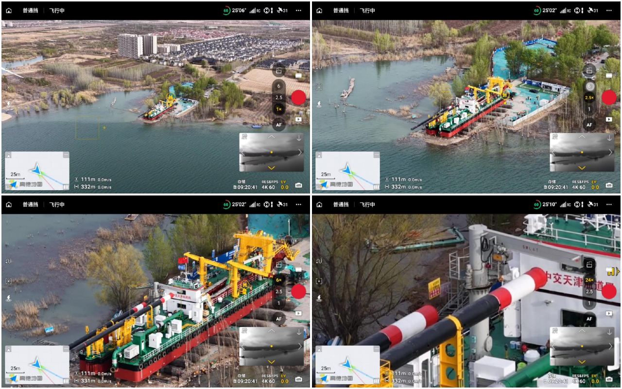Tap the auto landing icon in top-left panel's left sidebar
This screenshot has height=389, width=622.
coord(9,104)
